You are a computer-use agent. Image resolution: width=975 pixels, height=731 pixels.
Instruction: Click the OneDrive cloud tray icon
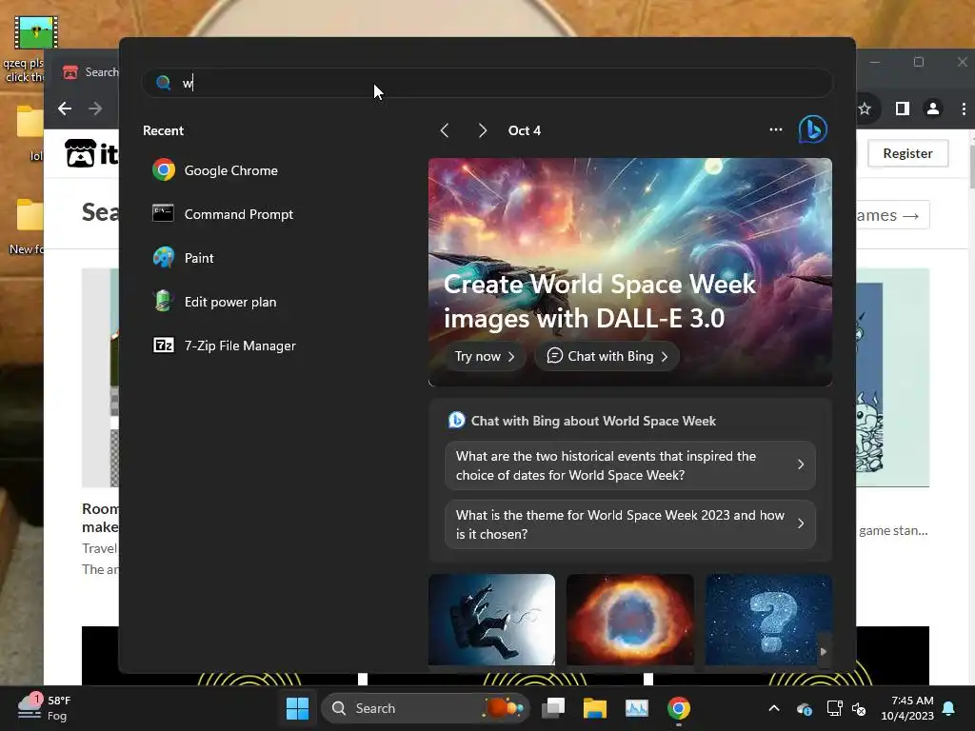click(804, 708)
